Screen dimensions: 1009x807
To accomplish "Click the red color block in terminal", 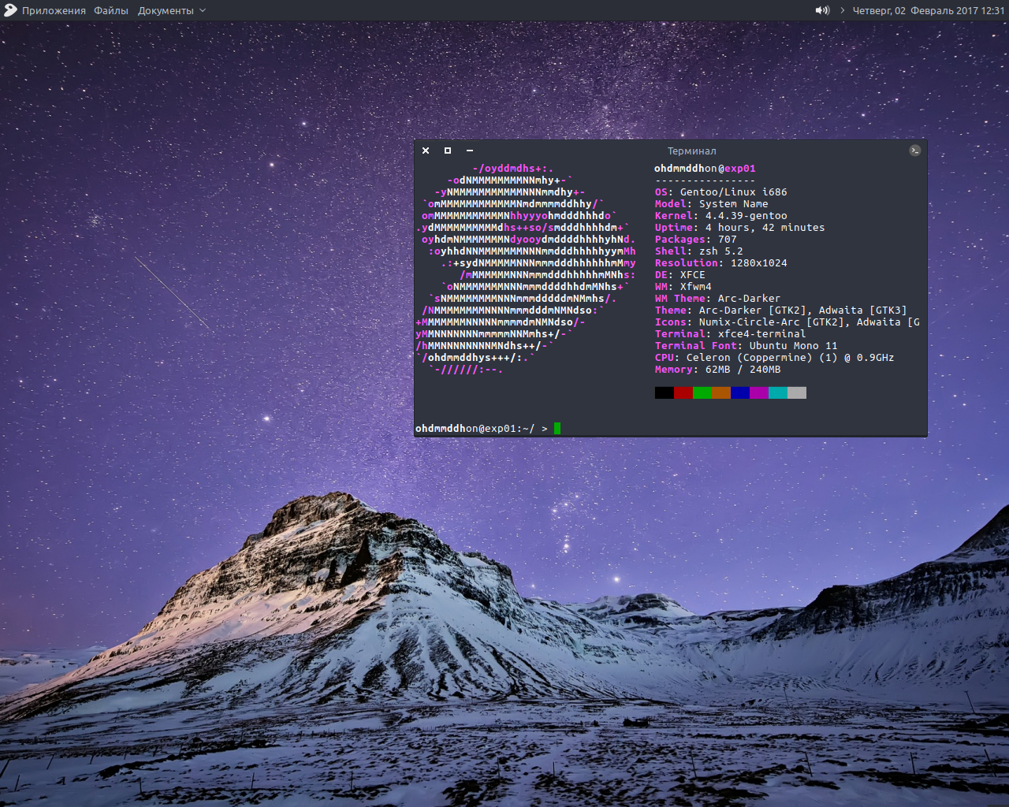I will (x=683, y=392).
